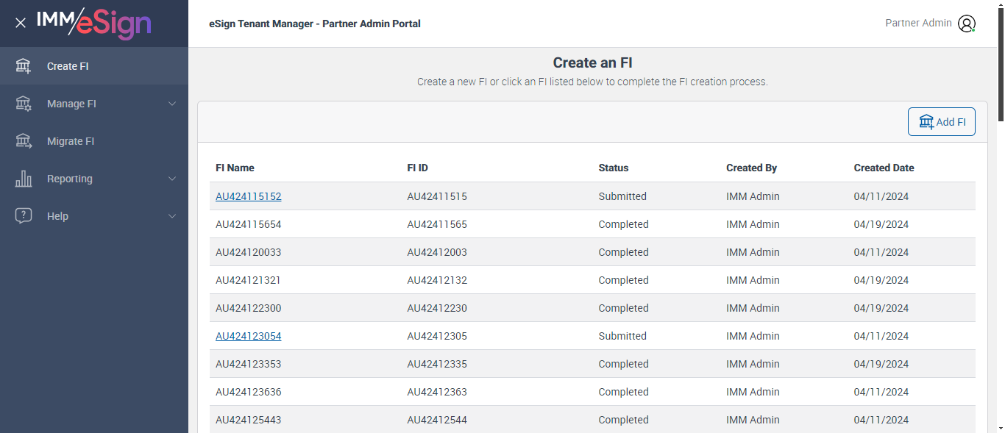
Task: Expand the Reporting submenu chevron
Action: coord(172,179)
